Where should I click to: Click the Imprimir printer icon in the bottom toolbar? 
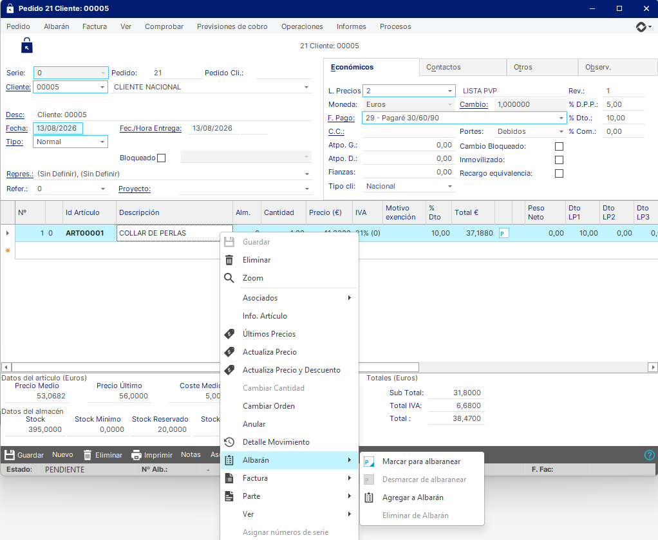tap(136, 455)
